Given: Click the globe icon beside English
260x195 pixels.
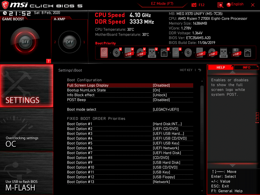Looking at the screenshot, I should (229, 5).
